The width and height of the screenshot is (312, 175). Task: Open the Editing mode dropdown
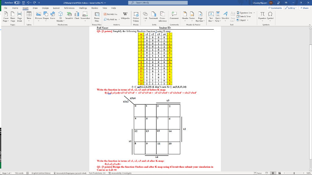[x=291, y=8]
